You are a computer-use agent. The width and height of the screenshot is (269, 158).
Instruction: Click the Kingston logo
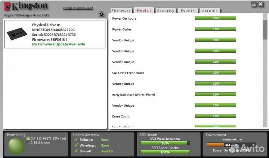[26, 6]
